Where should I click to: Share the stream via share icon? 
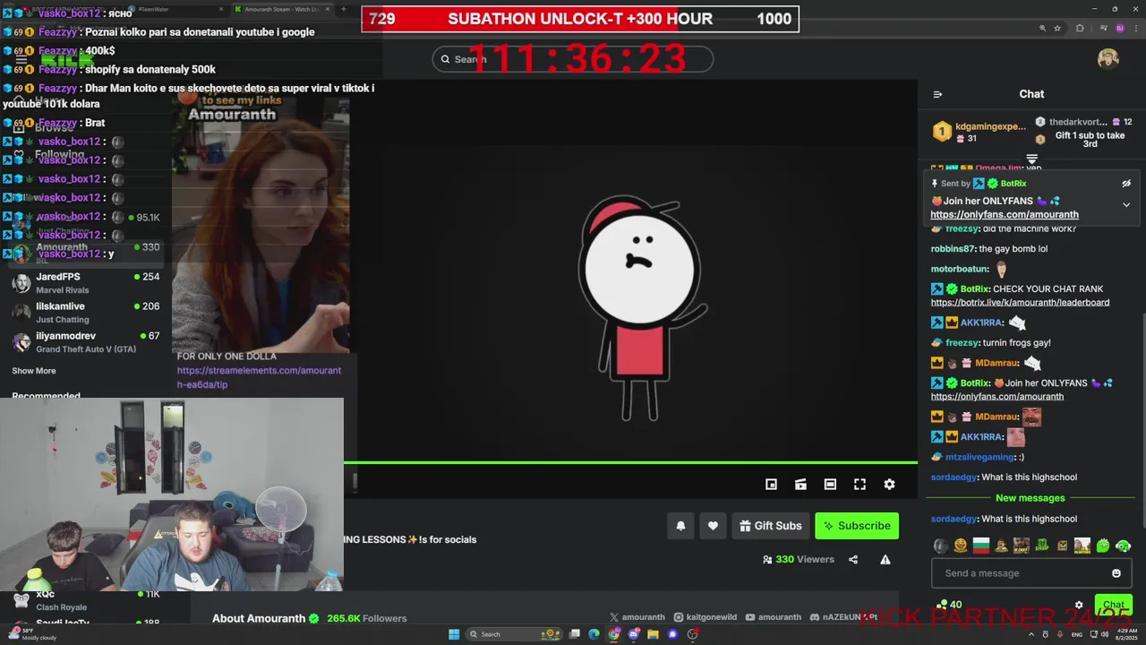(x=853, y=560)
